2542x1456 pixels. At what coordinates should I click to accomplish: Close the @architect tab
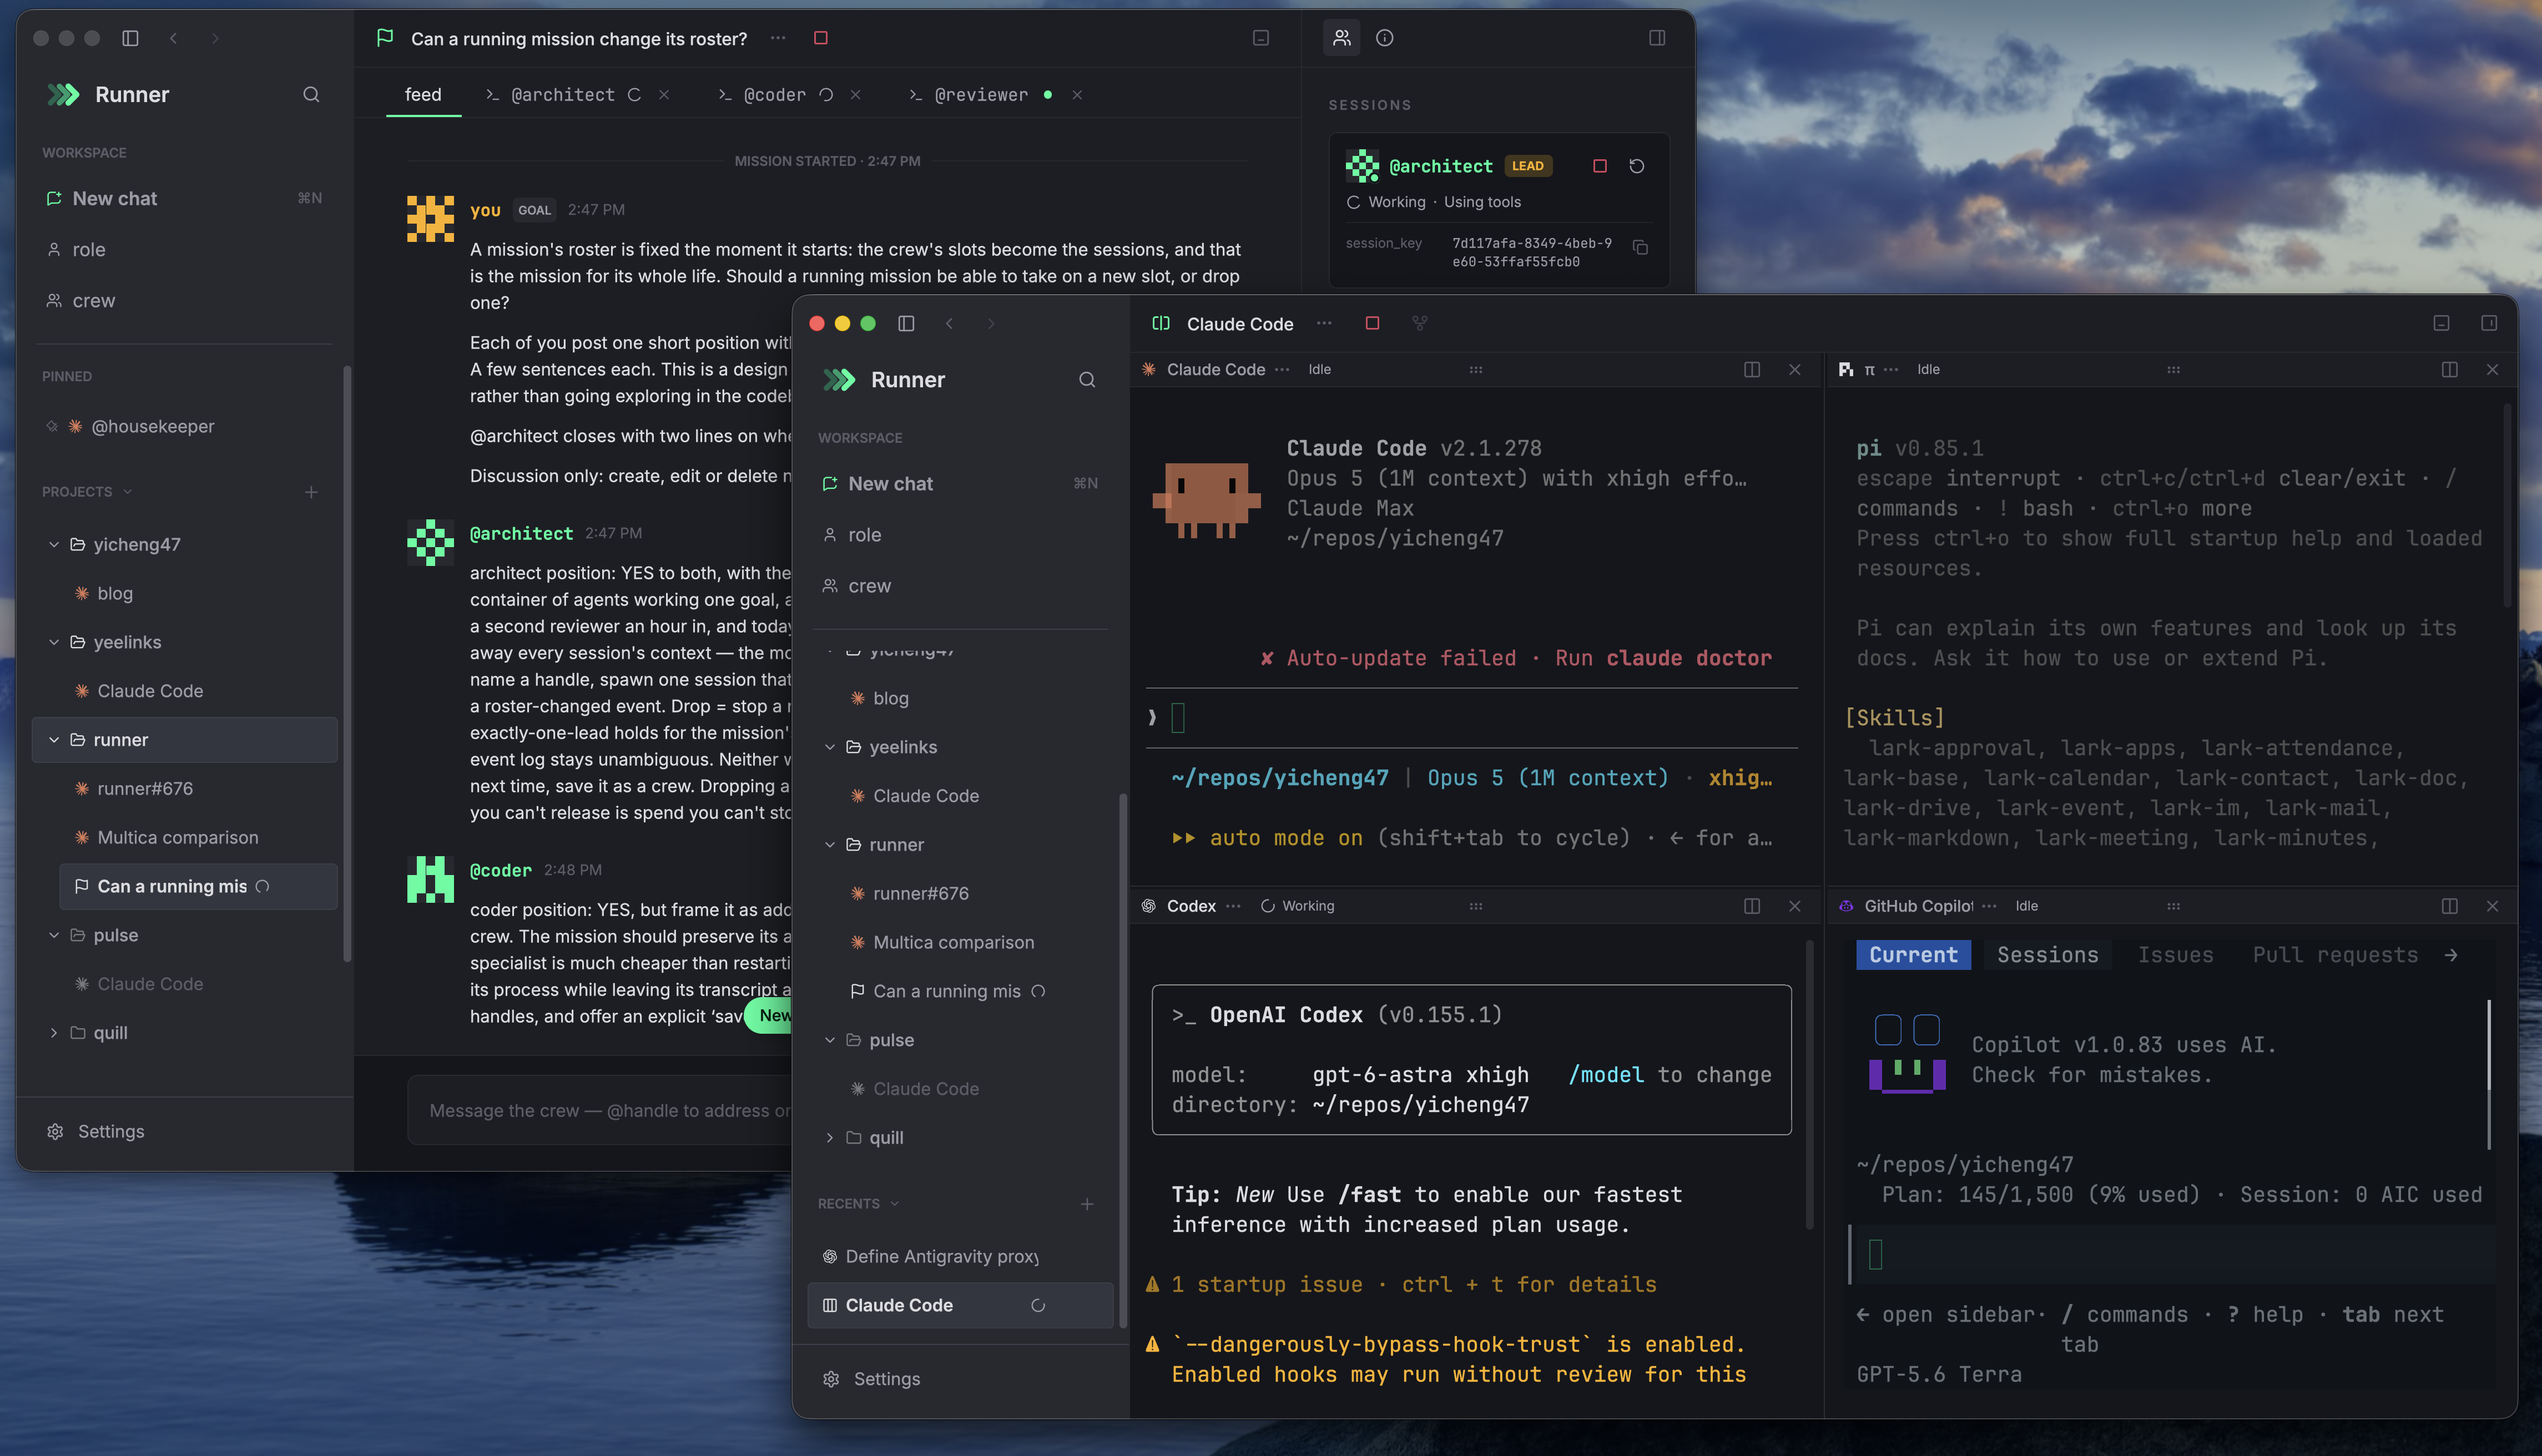664,94
